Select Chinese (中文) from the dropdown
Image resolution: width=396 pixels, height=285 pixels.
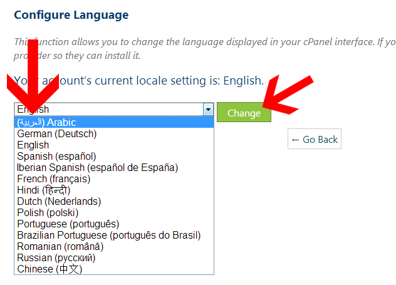(49, 269)
